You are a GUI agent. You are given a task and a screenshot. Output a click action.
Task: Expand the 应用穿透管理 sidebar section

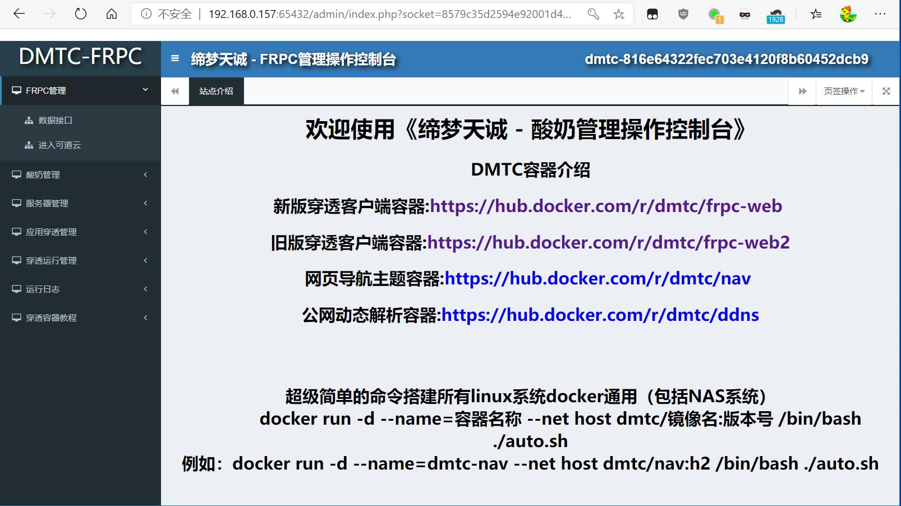145,232
